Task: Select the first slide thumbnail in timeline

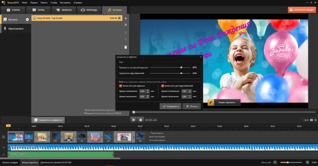Action: click(16, 137)
